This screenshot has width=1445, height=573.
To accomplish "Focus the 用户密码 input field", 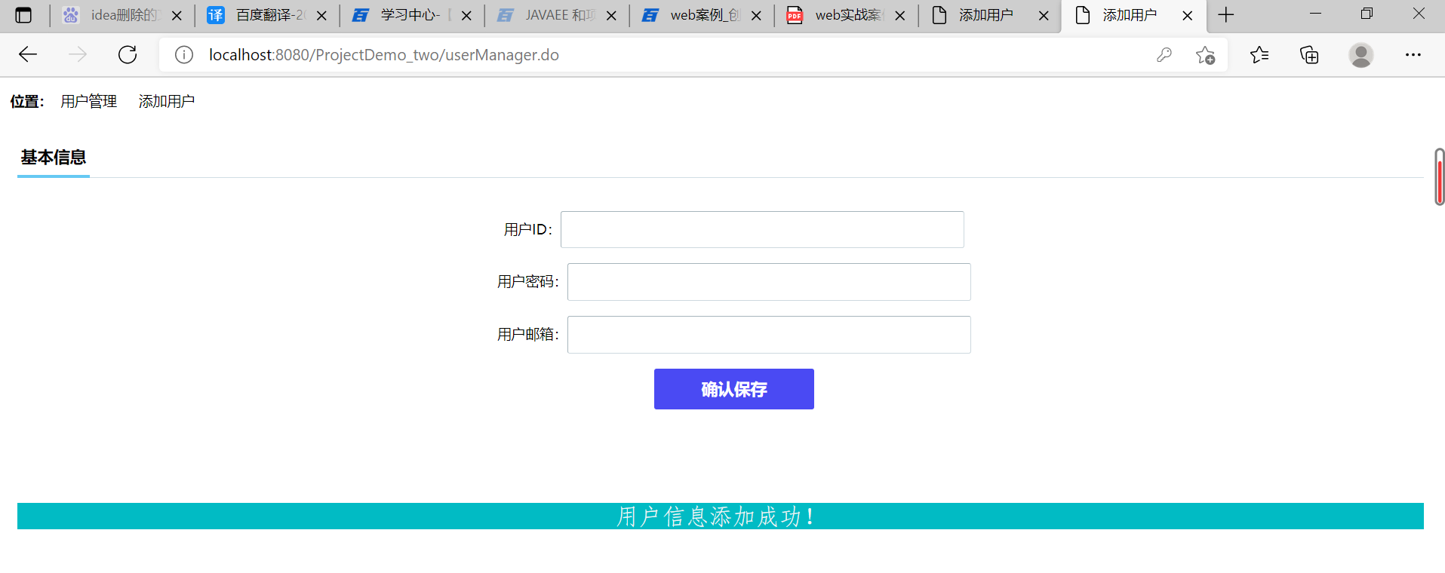I will tap(769, 282).
